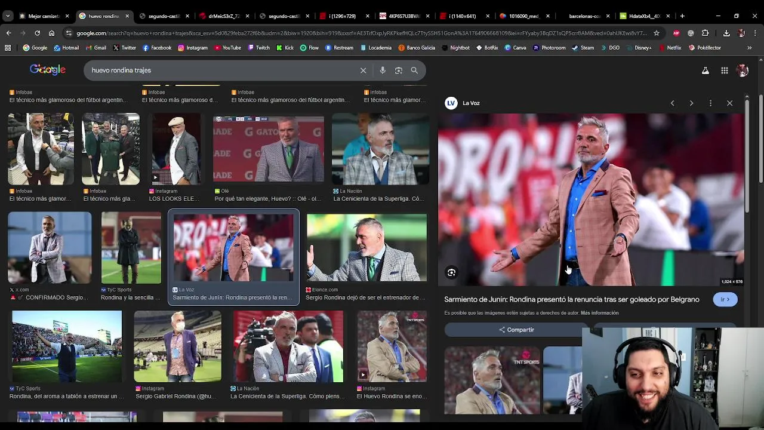
Task: Close the 'huevo rondina' tab
Action: coord(127,16)
